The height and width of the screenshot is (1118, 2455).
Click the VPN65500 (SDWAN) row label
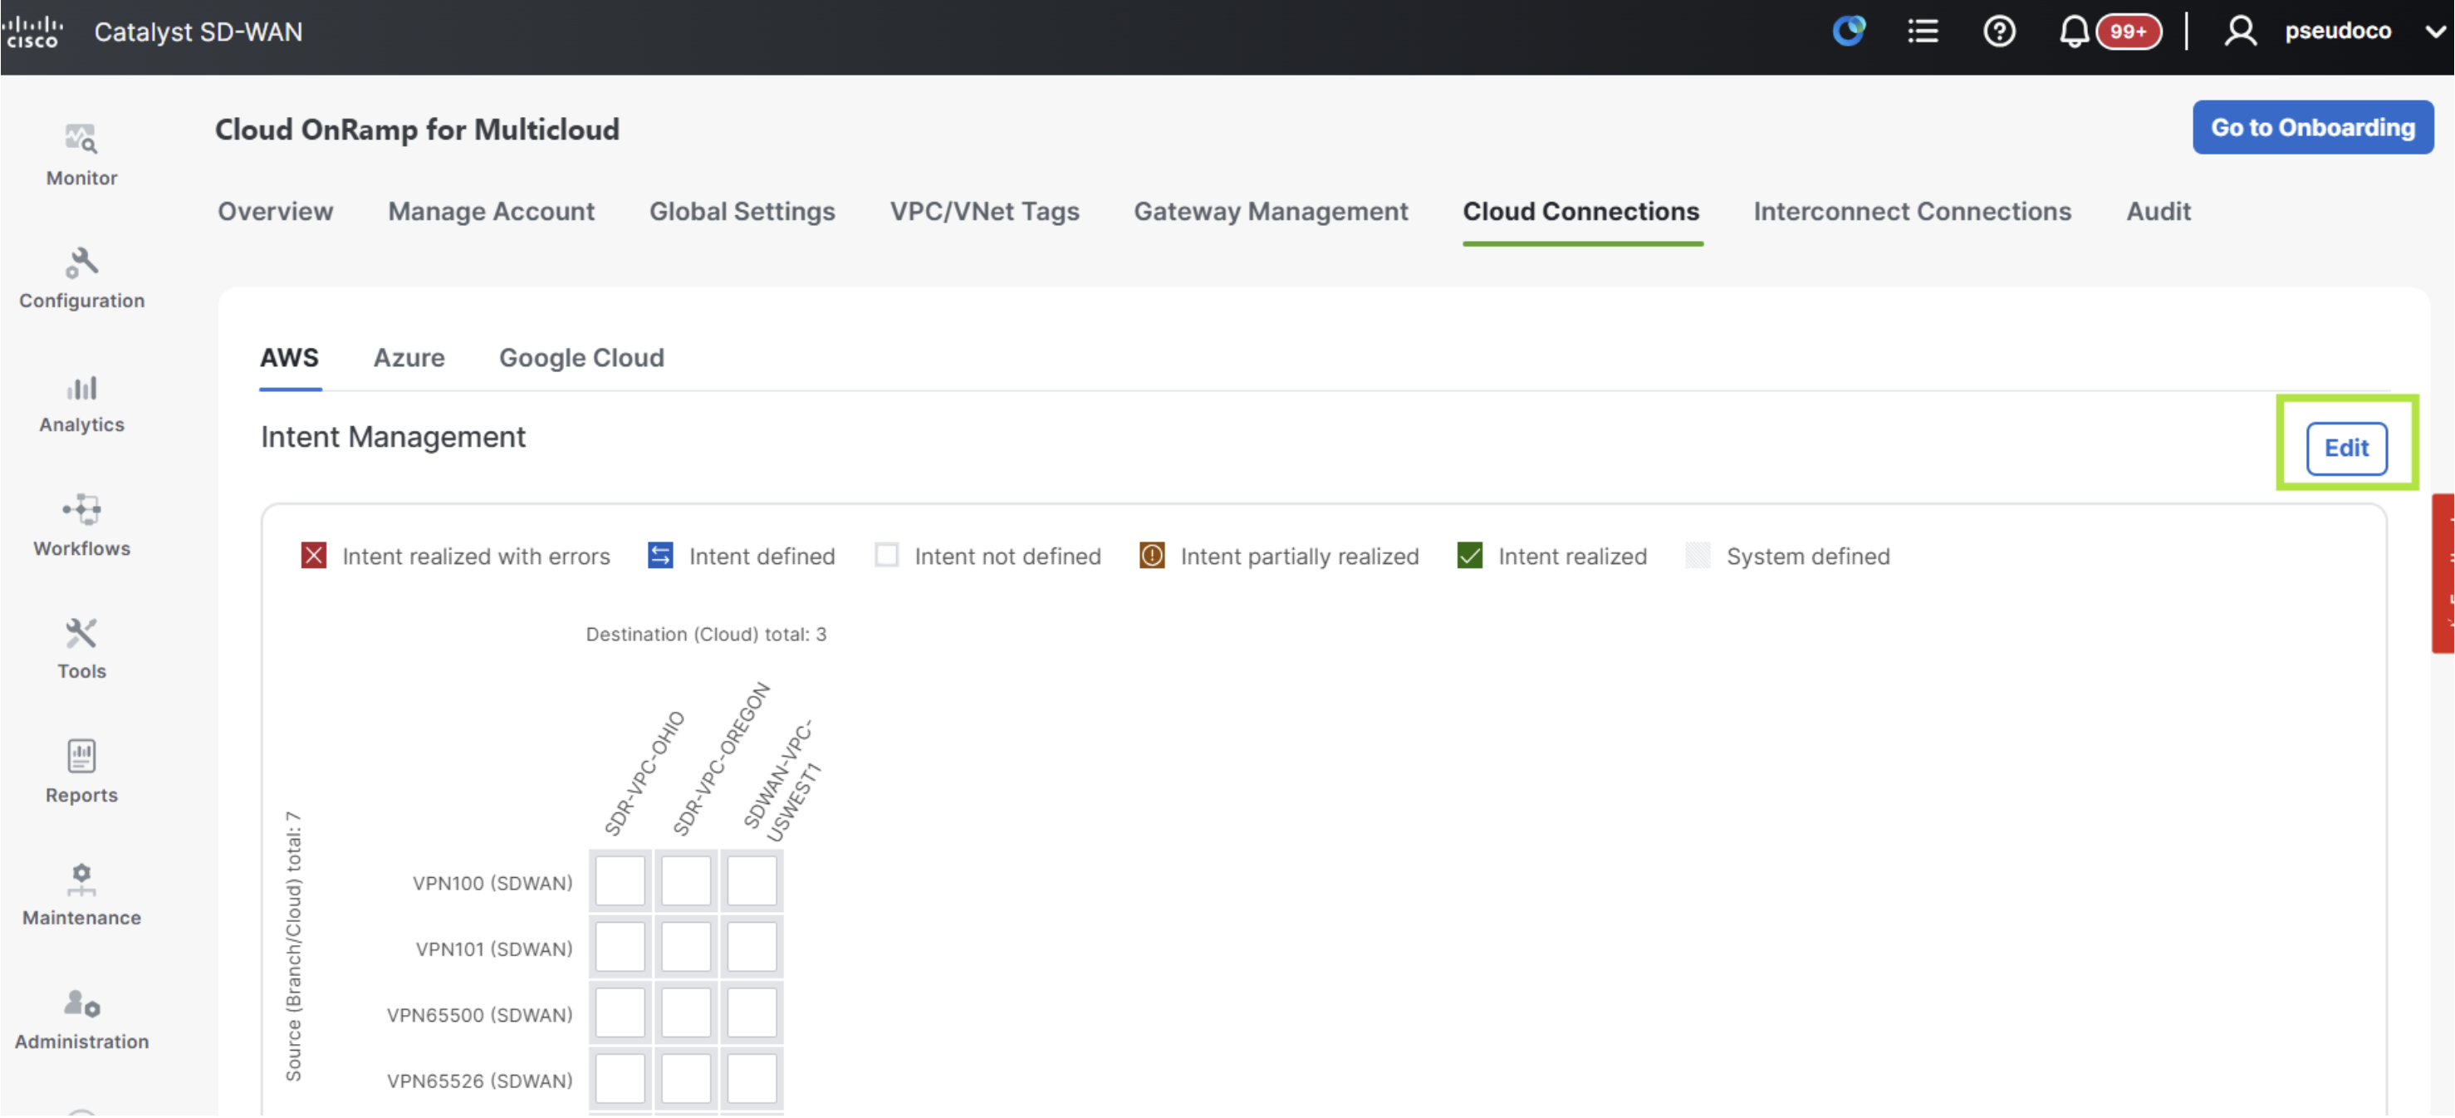479,1015
